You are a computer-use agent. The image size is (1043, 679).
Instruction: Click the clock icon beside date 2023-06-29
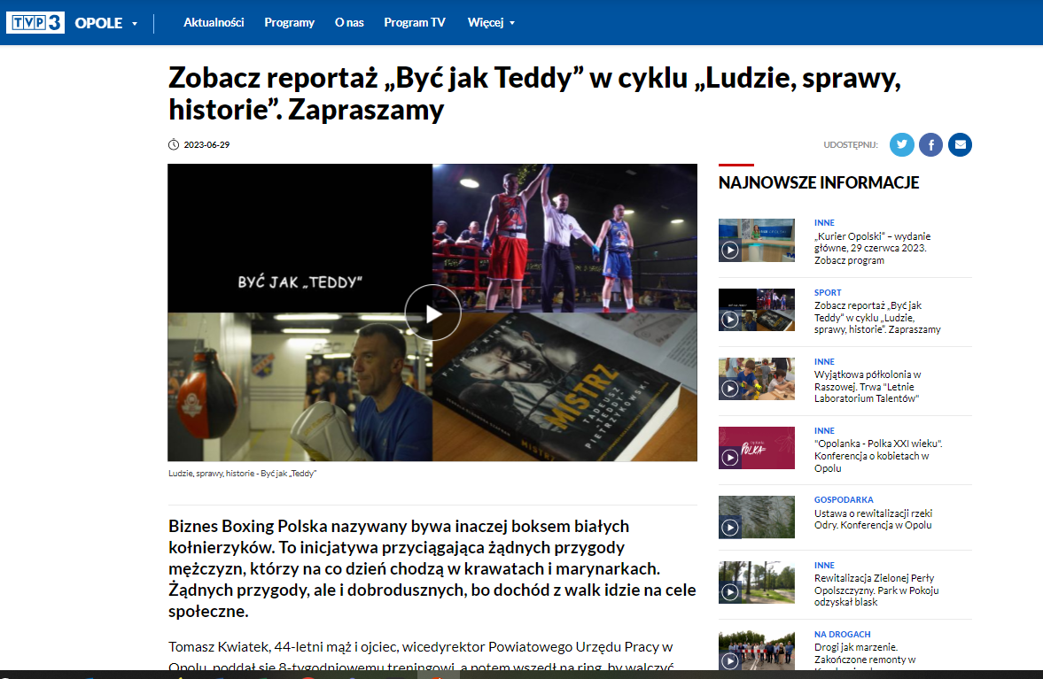point(174,145)
